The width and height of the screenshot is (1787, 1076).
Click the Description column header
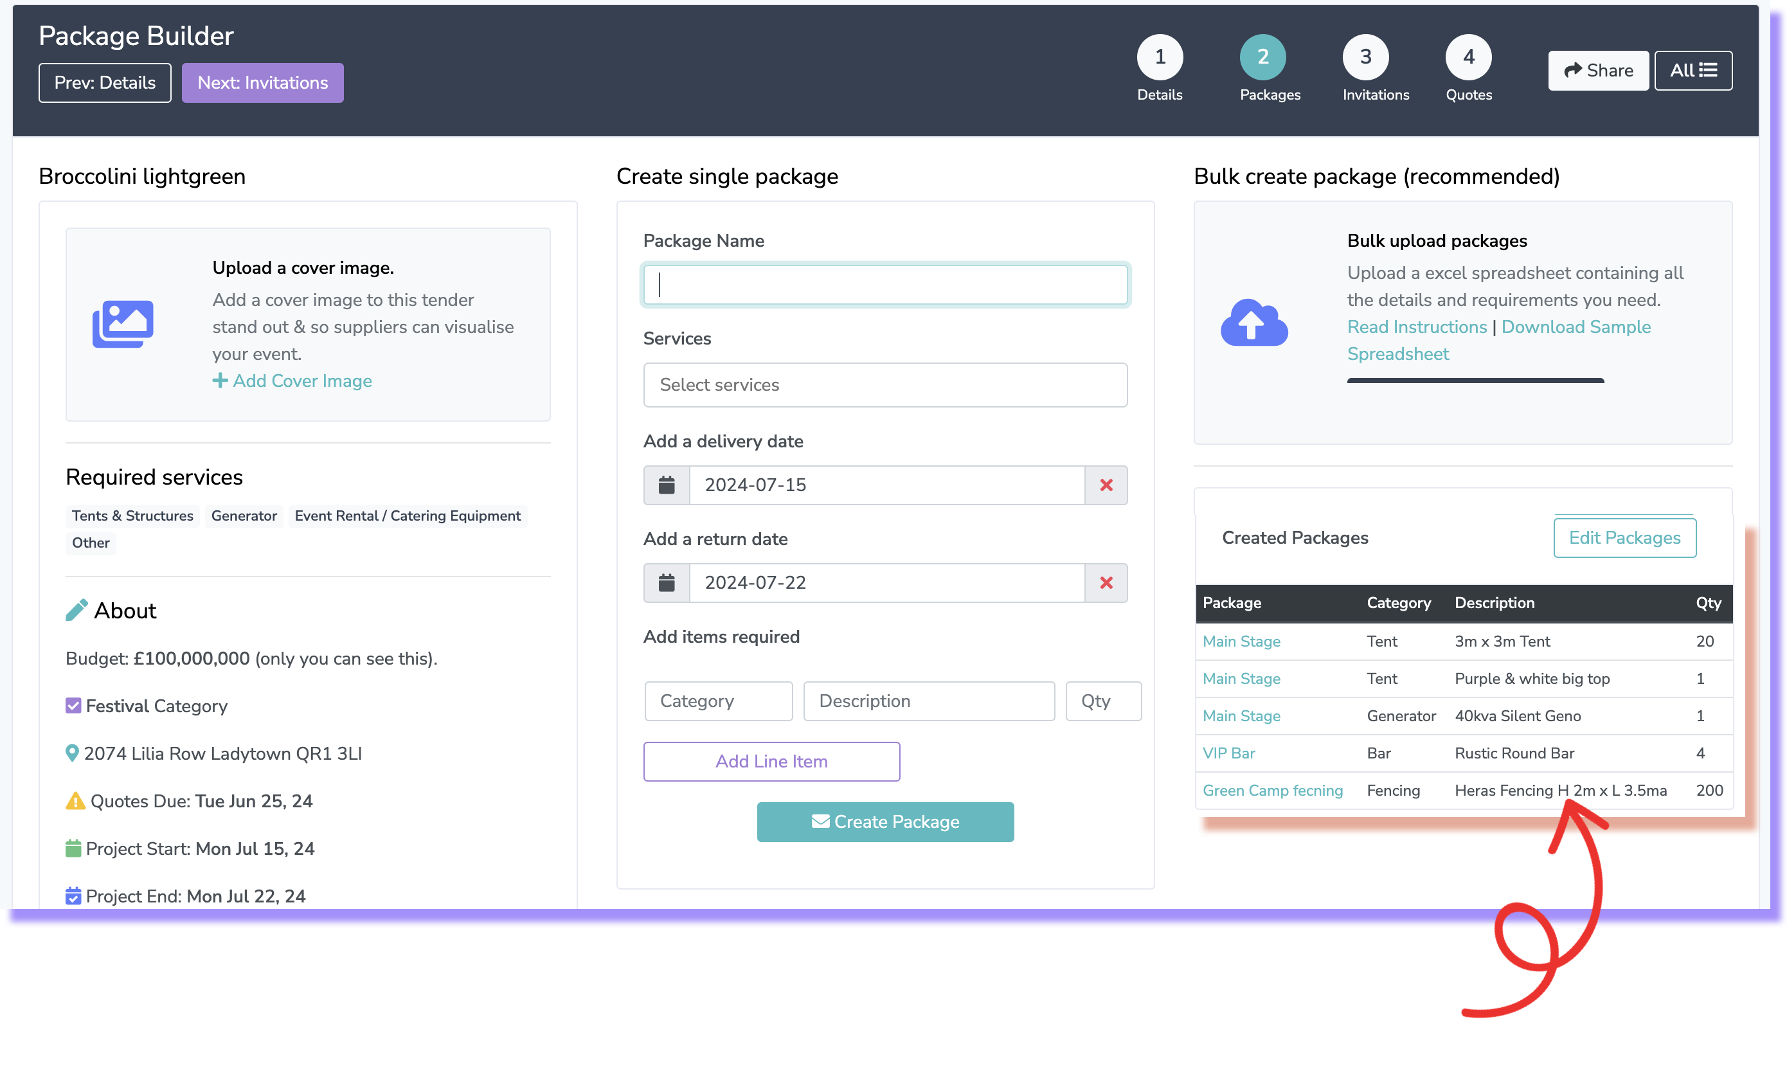[x=1494, y=602]
